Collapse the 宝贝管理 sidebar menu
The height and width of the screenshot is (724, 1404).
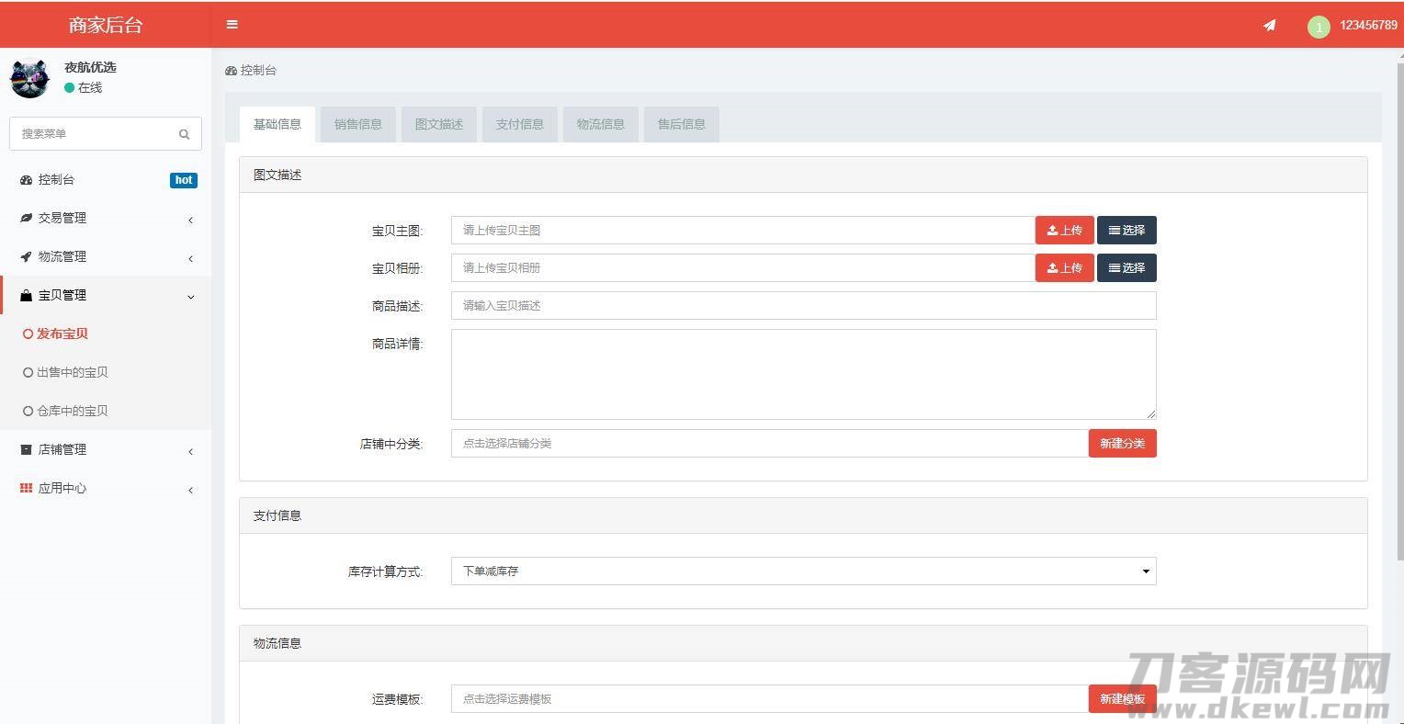[x=106, y=296]
